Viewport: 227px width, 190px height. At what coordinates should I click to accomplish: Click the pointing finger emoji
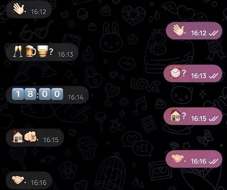(30, 136)
